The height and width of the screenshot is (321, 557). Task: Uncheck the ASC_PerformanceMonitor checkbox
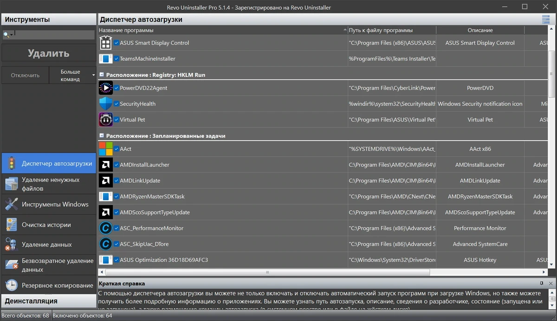[x=117, y=228]
